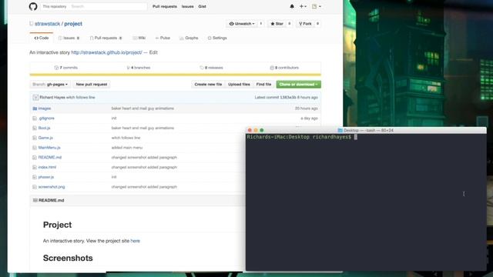Click the Terminal window Desktop folder icon
This screenshot has width=493, height=277.
(340, 130)
